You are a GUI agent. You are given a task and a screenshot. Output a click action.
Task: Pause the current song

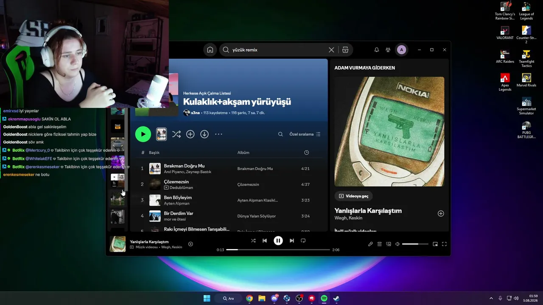pos(278,241)
